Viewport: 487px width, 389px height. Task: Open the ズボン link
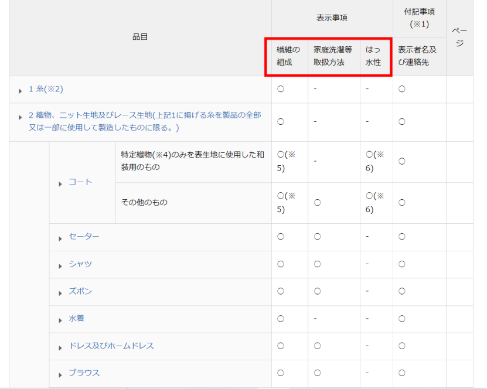point(80,291)
